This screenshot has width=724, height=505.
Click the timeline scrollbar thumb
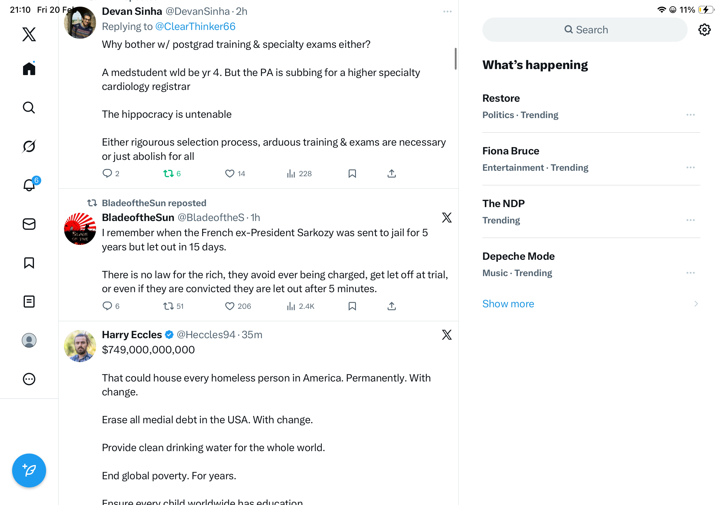[455, 58]
